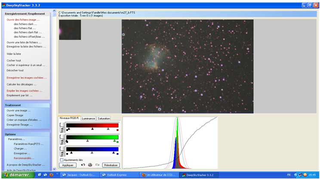Click Enregistrer les images cochées

[x=27, y=78]
